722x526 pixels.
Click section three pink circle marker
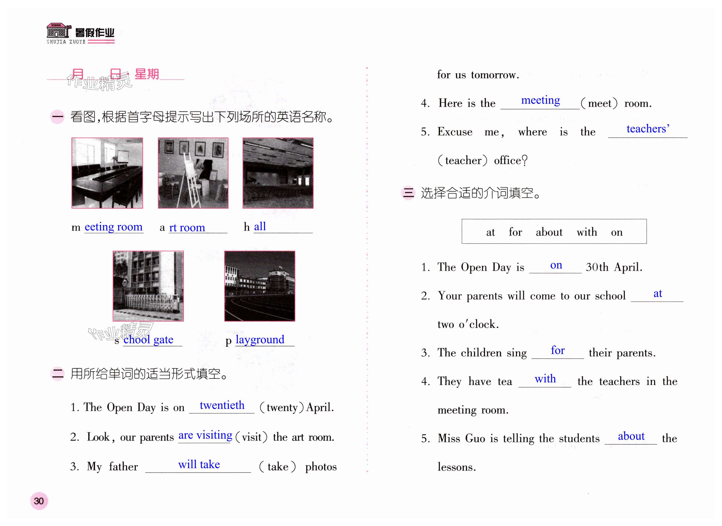coord(408,193)
